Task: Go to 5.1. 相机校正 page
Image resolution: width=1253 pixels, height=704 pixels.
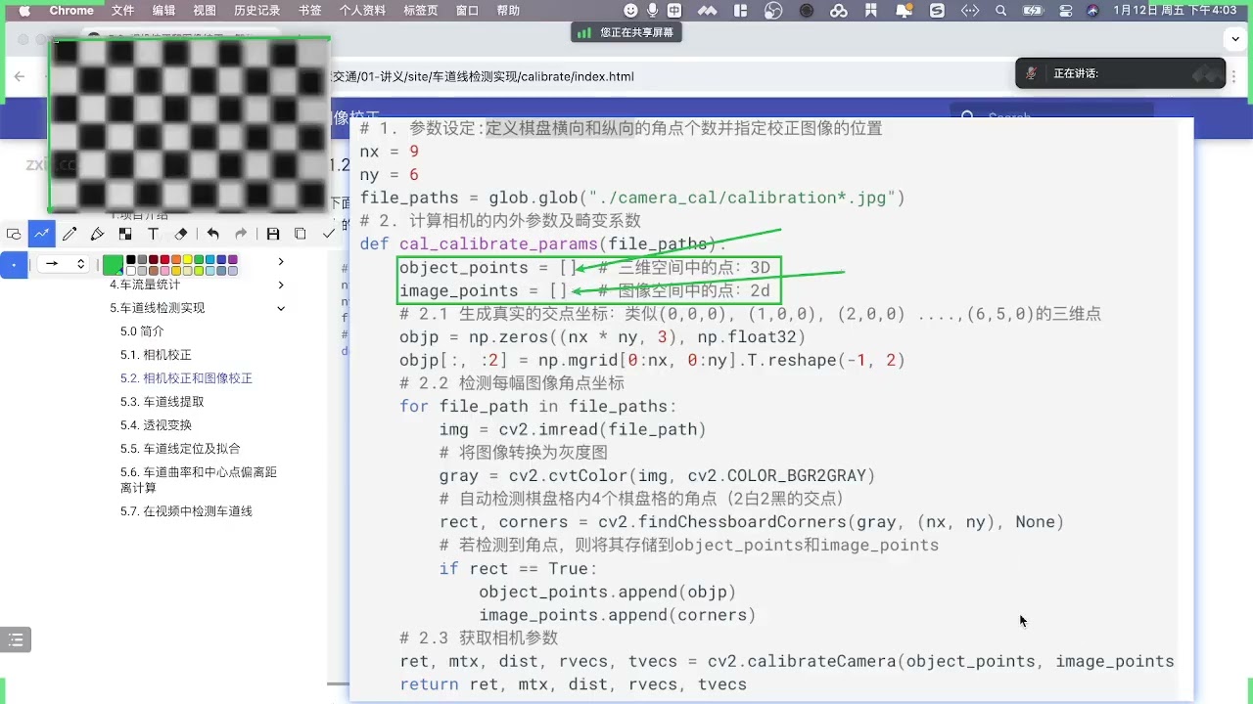Action: [x=156, y=355]
